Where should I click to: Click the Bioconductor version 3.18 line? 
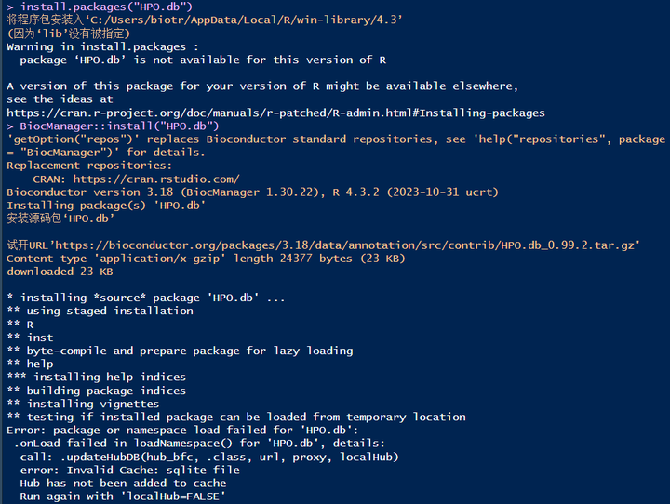pos(252,192)
